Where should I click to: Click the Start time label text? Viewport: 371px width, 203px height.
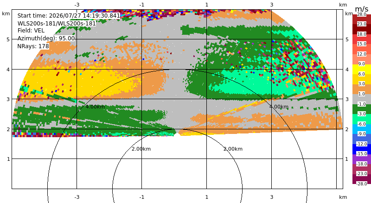point(69,16)
